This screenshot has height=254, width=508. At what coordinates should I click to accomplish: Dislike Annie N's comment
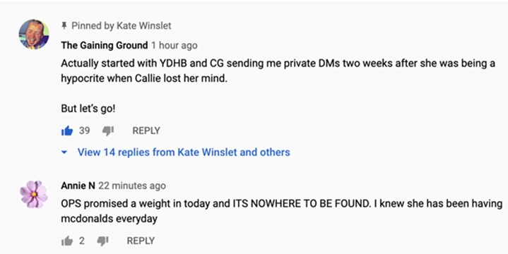102,241
